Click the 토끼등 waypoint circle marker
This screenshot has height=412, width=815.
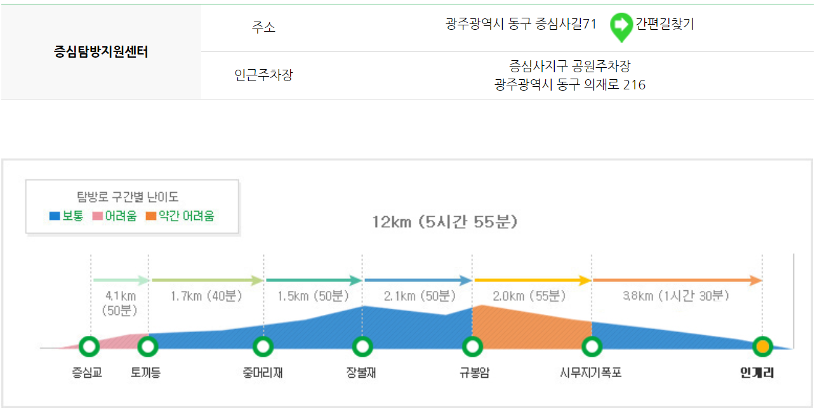147,346
